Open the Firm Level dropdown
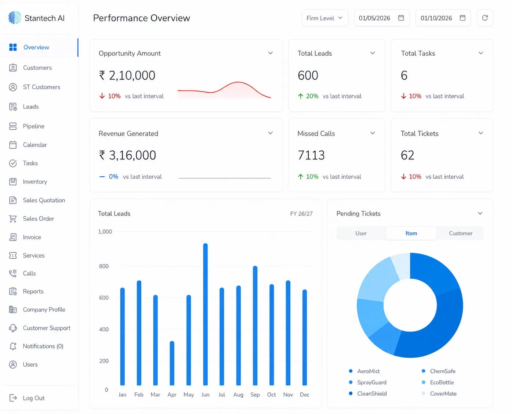Screen dimensions: 512x414 (x=325, y=18)
